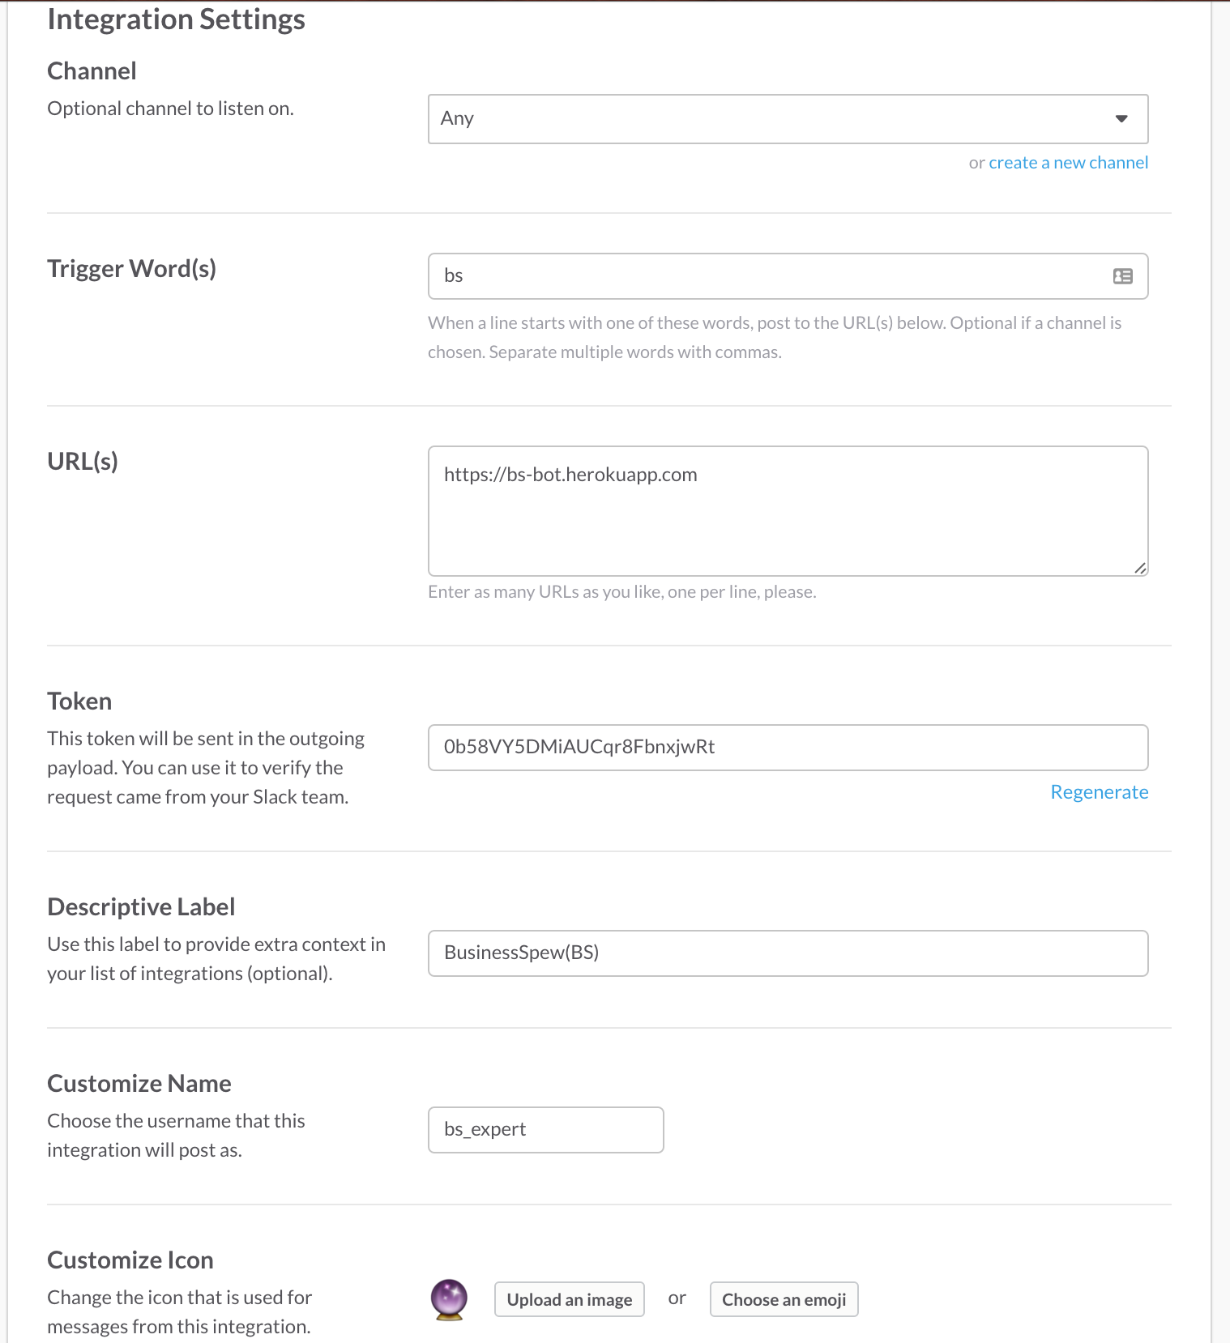
Task: Grab the resize handle of the URL text area
Action: 1140,568
